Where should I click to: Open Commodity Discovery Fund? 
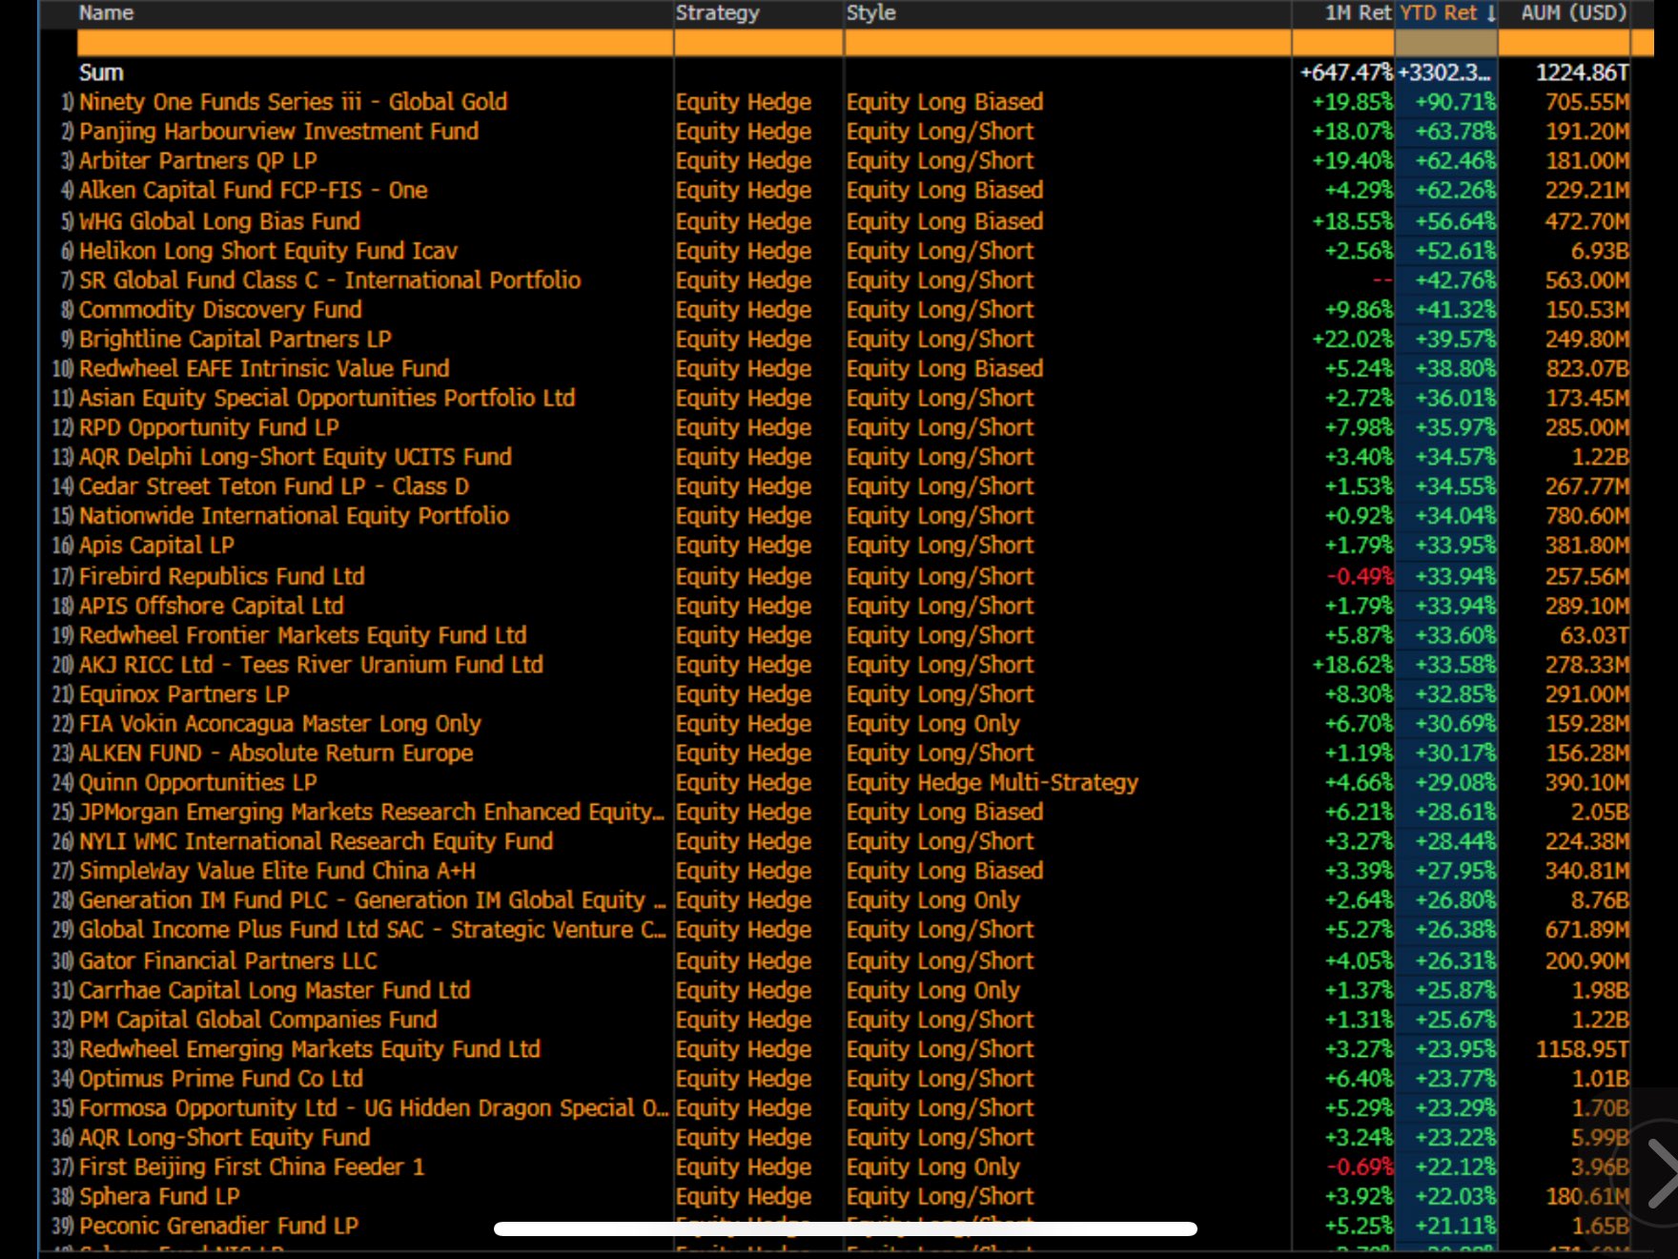(x=220, y=310)
